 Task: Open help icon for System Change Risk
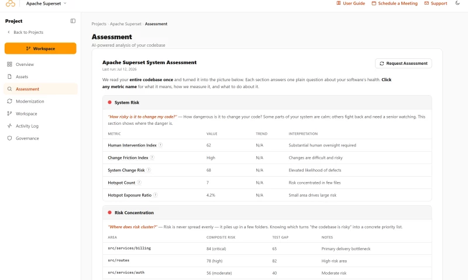coord(149,170)
